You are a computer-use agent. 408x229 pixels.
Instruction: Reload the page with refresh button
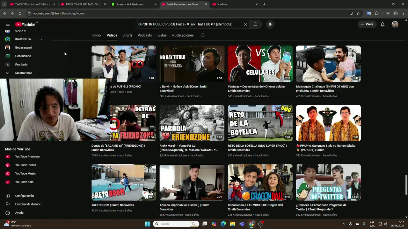[x=20, y=13]
